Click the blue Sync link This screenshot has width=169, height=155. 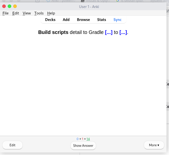click(117, 20)
